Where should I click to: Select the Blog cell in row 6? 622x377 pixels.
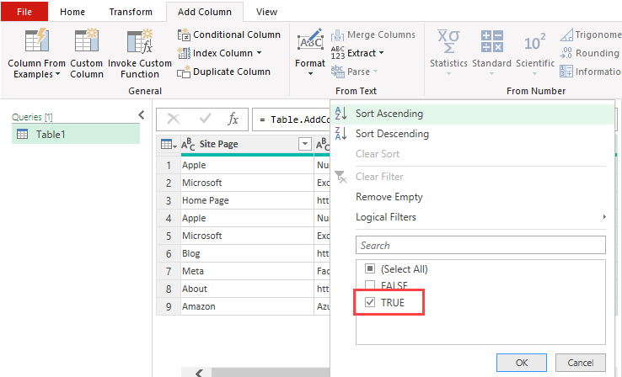point(247,253)
